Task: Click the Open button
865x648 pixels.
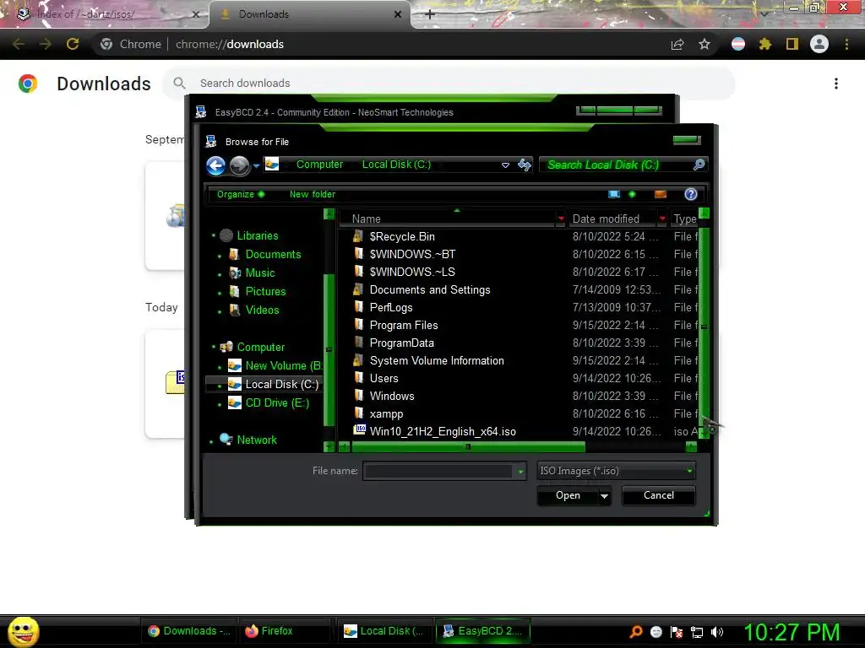Action: (568, 495)
